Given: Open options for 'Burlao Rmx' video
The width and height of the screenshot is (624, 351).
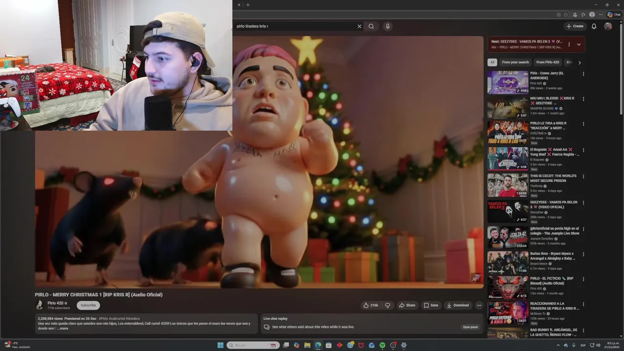Looking at the screenshot, I should click(583, 254).
